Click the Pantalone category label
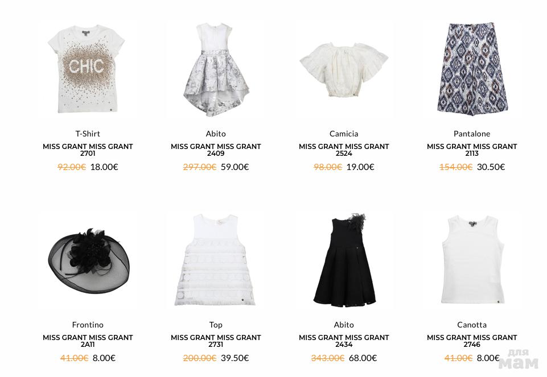The height and width of the screenshot is (377, 547). pos(472,134)
